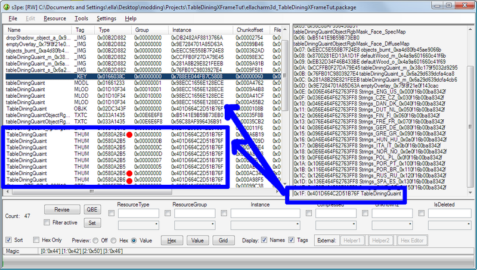The width and height of the screenshot is (477, 270).
Task: Click the Instance filter text field
Action: (x=265, y=213)
